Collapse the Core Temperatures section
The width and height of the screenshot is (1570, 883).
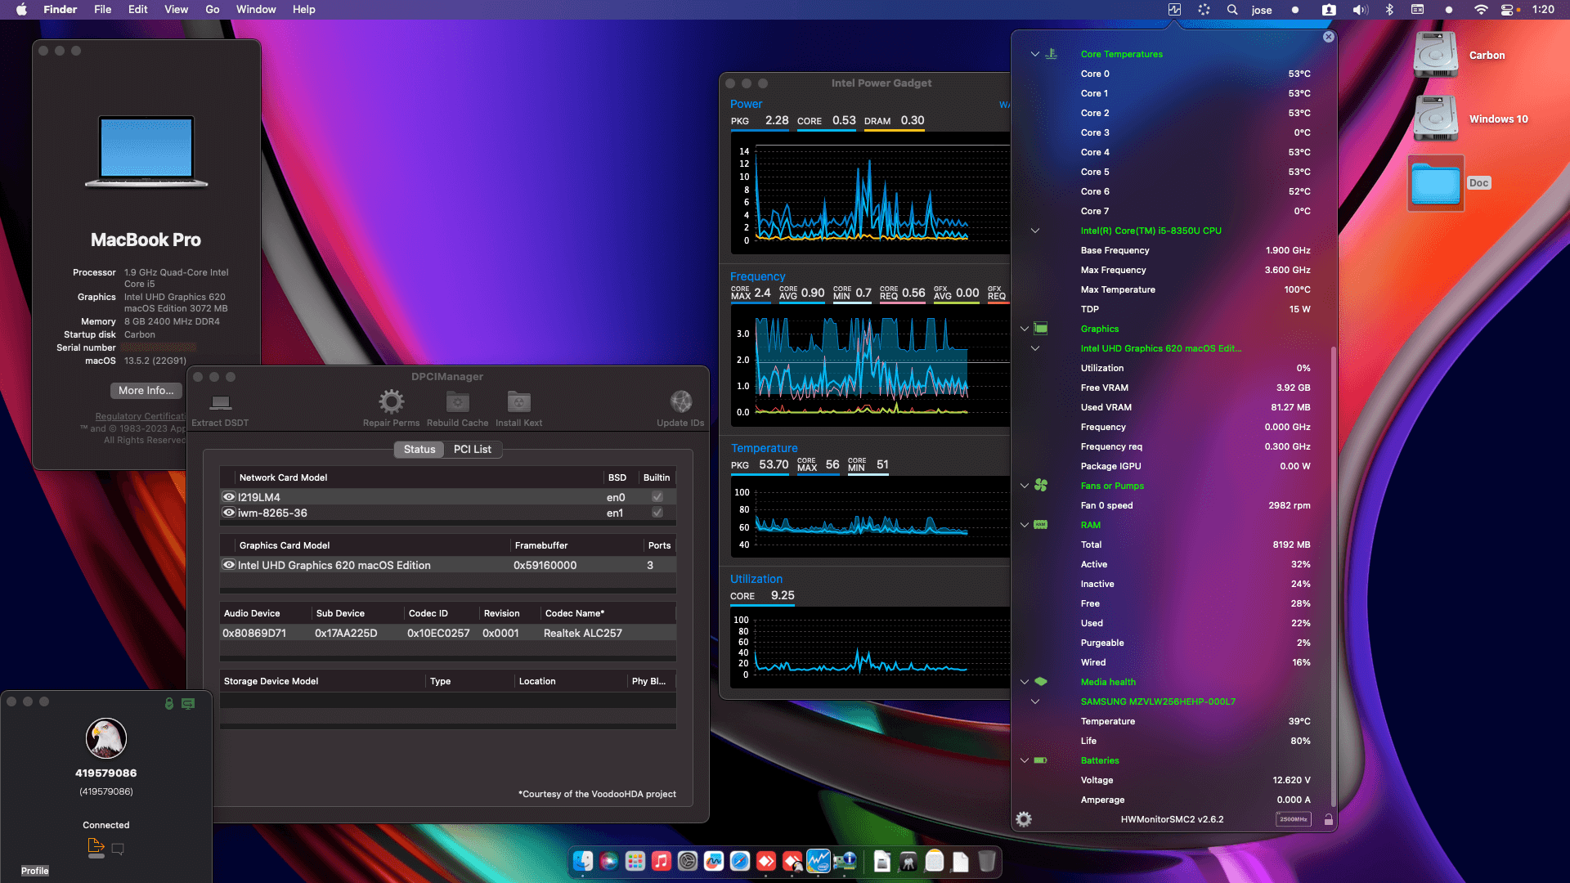(1037, 53)
